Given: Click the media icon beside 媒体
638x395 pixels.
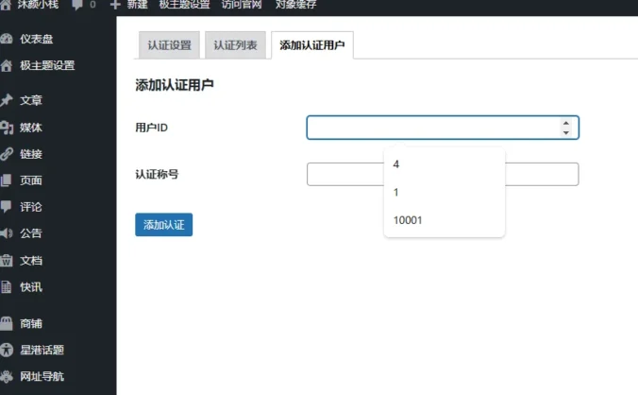Looking at the screenshot, I should pos(8,128).
